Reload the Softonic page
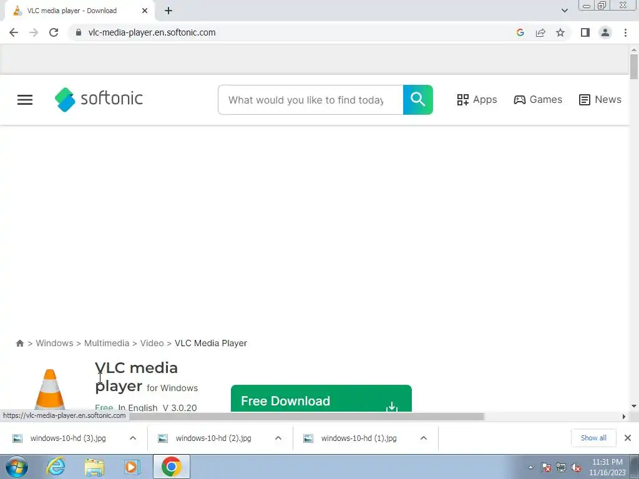Viewport: 639px width, 479px height. (x=54, y=32)
